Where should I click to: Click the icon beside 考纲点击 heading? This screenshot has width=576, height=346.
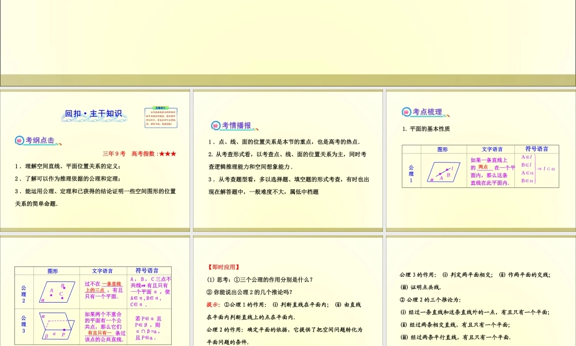tap(19, 141)
